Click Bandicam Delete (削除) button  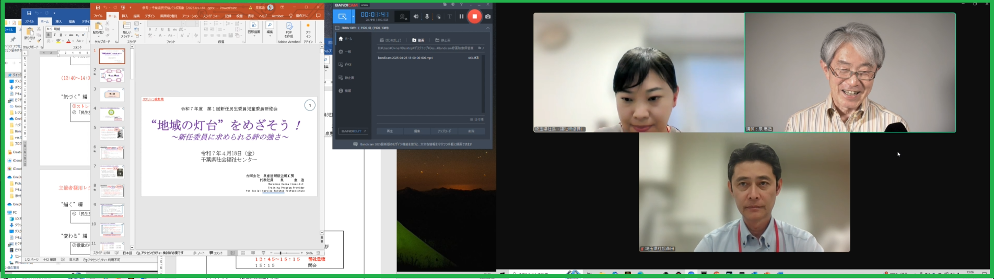point(471,131)
